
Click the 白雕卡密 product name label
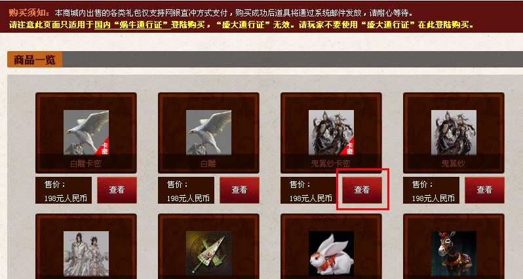(86, 164)
